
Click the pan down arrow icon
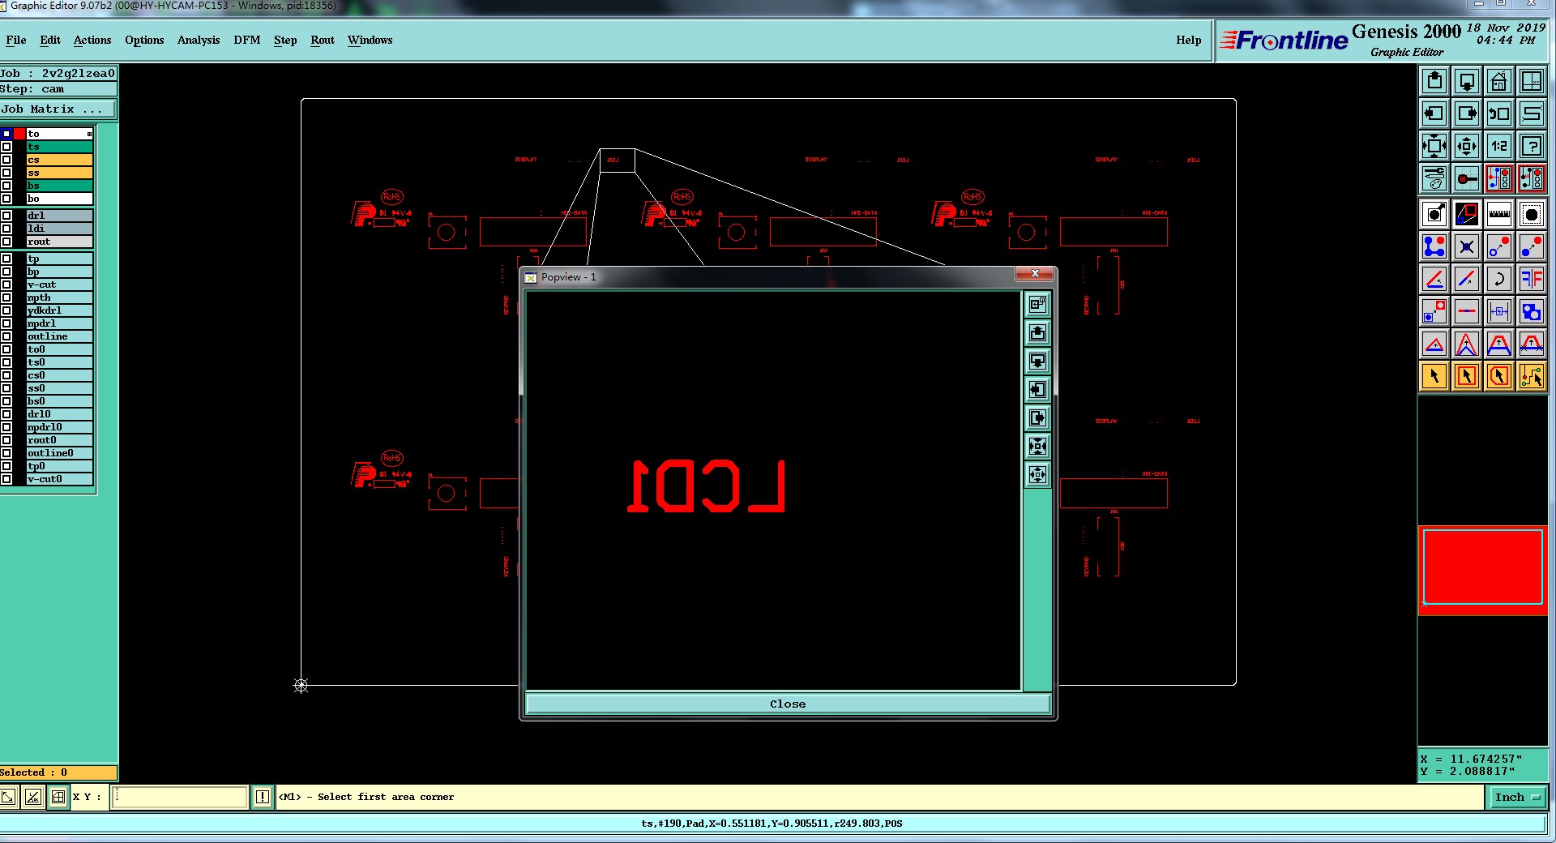tap(1467, 81)
